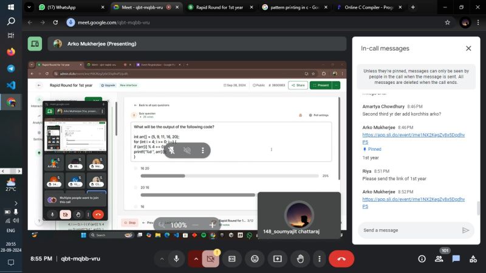The width and height of the screenshot is (486, 273).
Task: Open the tab search dropdown arrow
Action: [x=29, y=7]
